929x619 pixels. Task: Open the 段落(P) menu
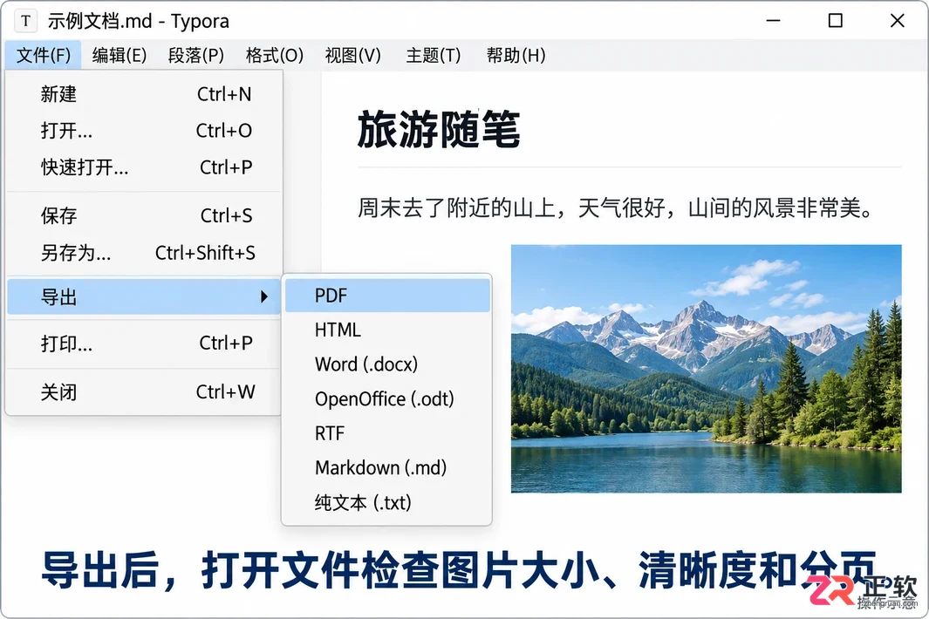pyautogui.click(x=196, y=55)
